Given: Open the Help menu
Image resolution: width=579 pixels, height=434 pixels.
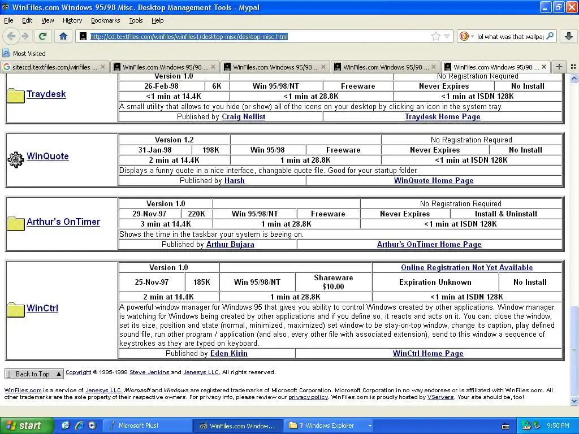Looking at the screenshot, I should click(157, 20).
